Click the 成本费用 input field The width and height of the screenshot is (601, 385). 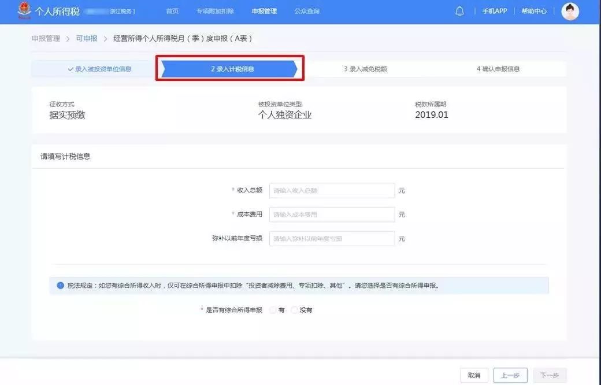coord(332,214)
